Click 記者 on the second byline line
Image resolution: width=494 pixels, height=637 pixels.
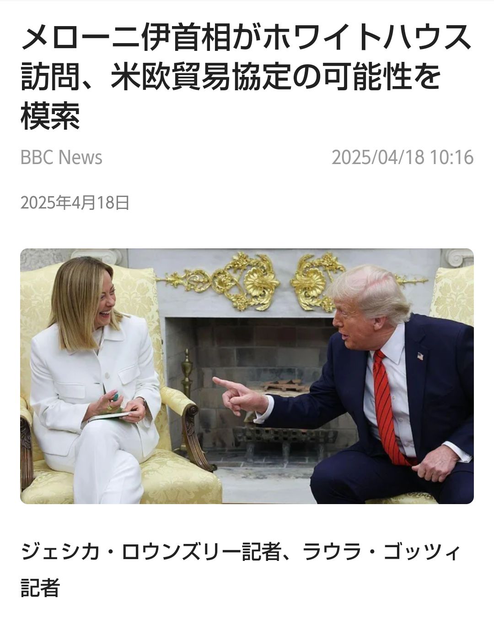[40, 588]
